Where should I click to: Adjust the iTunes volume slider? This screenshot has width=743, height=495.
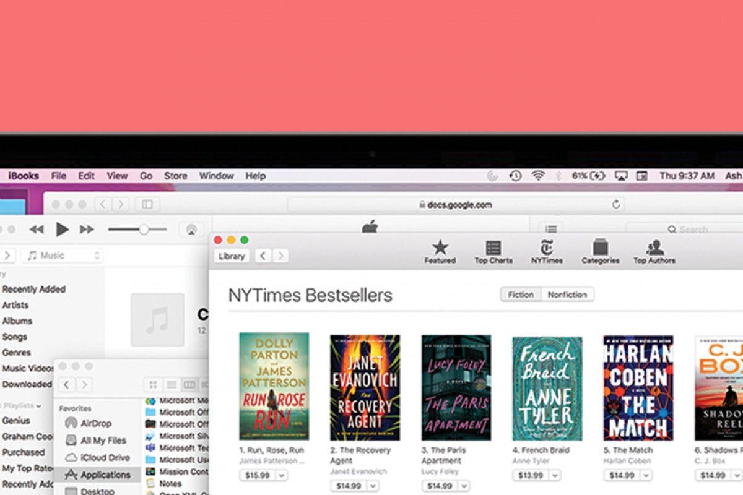(144, 228)
